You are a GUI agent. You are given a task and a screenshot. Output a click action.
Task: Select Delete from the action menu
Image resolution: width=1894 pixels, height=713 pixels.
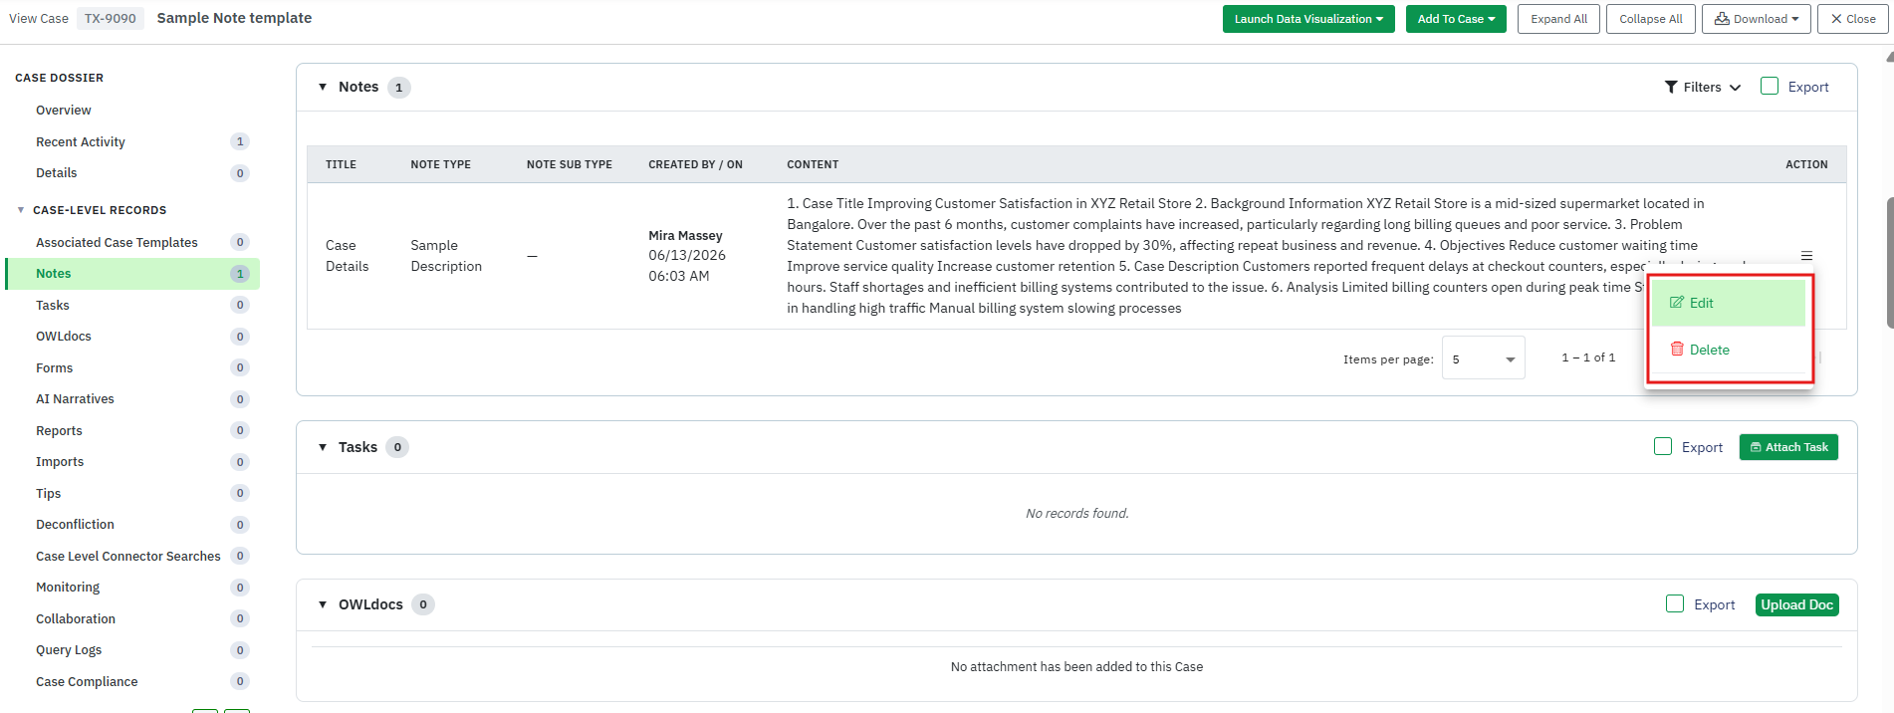tap(1729, 350)
